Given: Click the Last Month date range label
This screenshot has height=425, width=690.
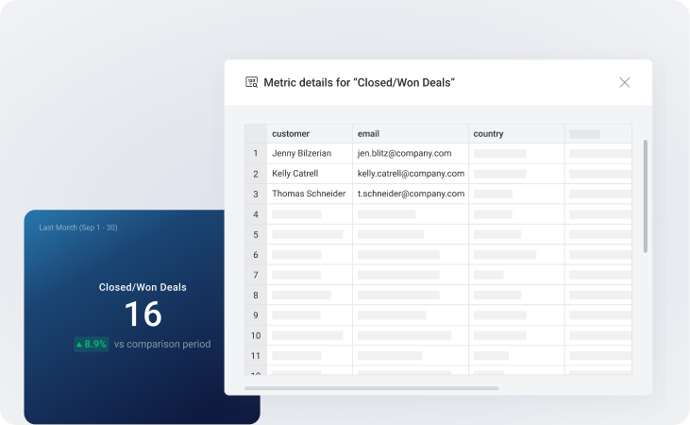Looking at the screenshot, I should point(78,228).
